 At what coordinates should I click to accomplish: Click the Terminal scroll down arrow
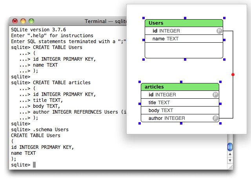point(230,160)
